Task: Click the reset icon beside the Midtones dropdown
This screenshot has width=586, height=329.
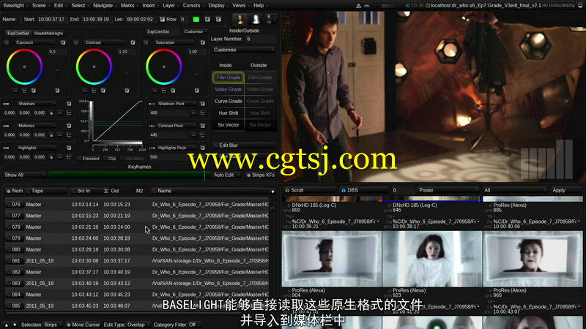Action: [69, 126]
